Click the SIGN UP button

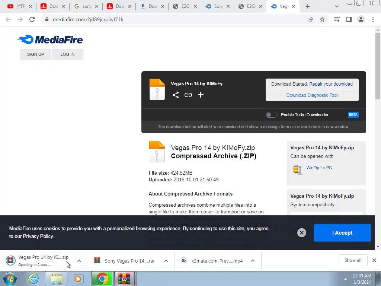(35, 54)
